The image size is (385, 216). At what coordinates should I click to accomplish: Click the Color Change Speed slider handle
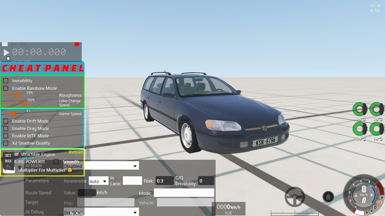coord(25,103)
